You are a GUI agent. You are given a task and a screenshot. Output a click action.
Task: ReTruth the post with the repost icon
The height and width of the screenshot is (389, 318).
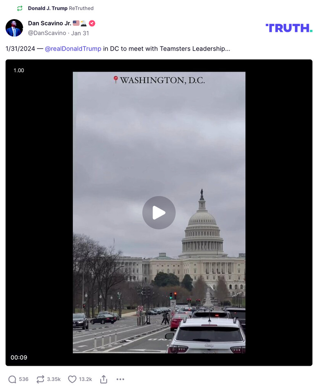(x=40, y=379)
